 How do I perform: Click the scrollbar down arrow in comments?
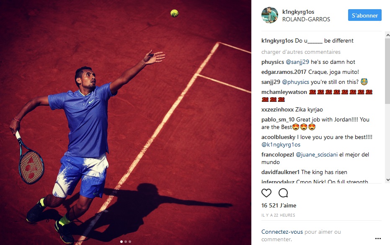387,180
